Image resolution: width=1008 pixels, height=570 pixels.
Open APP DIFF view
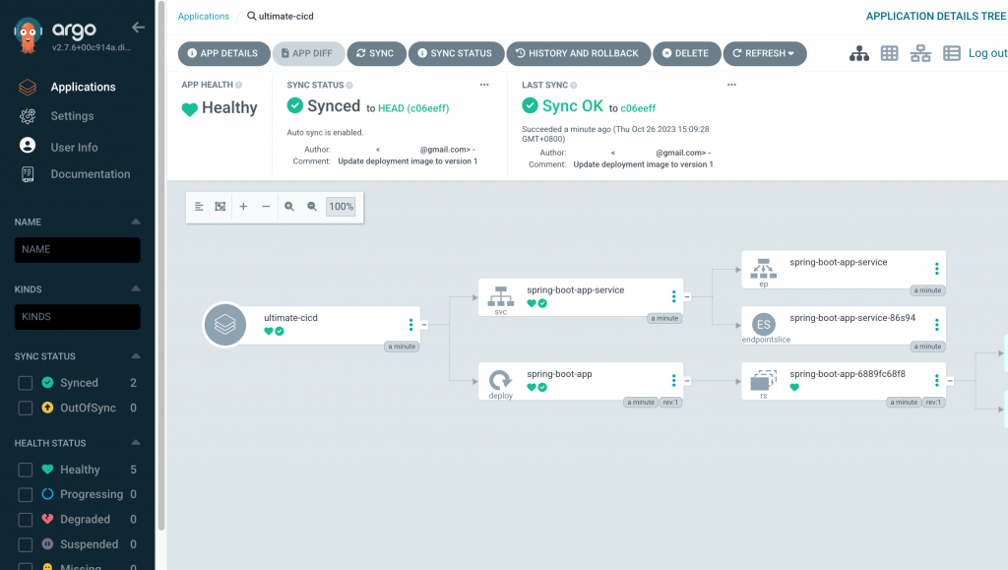click(308, 53)
